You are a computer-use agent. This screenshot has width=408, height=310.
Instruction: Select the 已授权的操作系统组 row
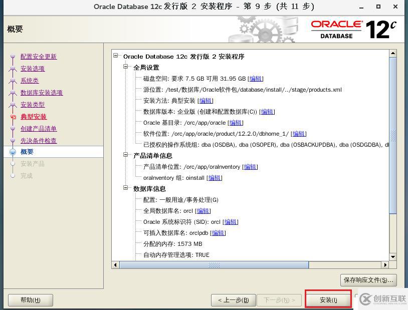click(x=266, y=145)
